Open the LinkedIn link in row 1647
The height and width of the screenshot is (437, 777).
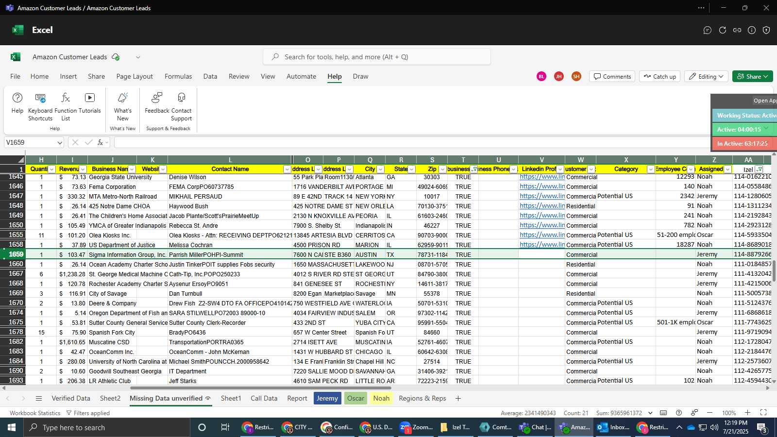542,196
